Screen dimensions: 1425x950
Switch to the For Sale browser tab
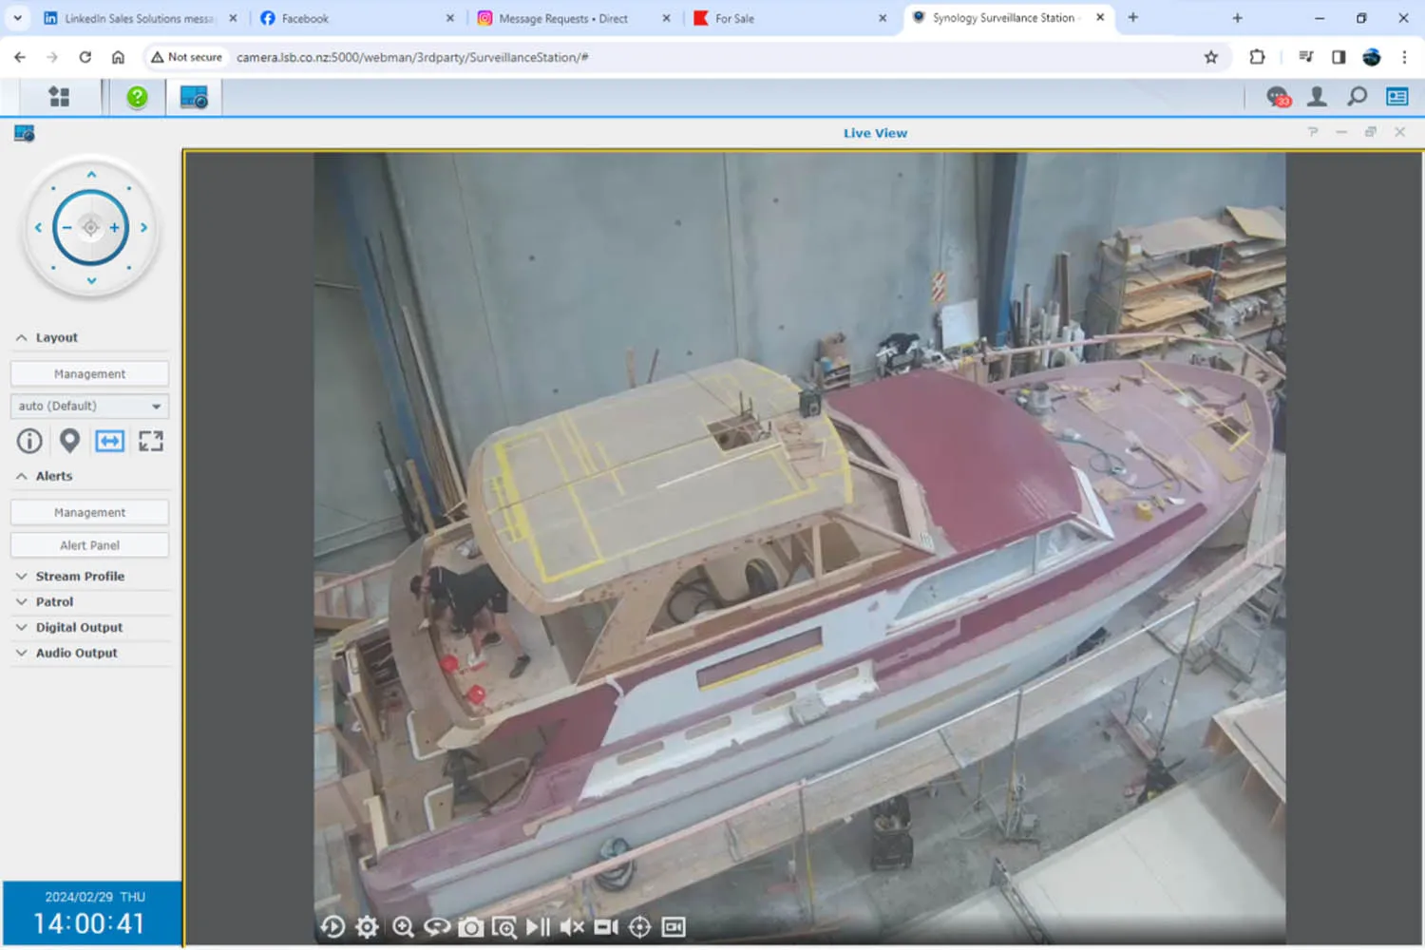tap(733, 18)
